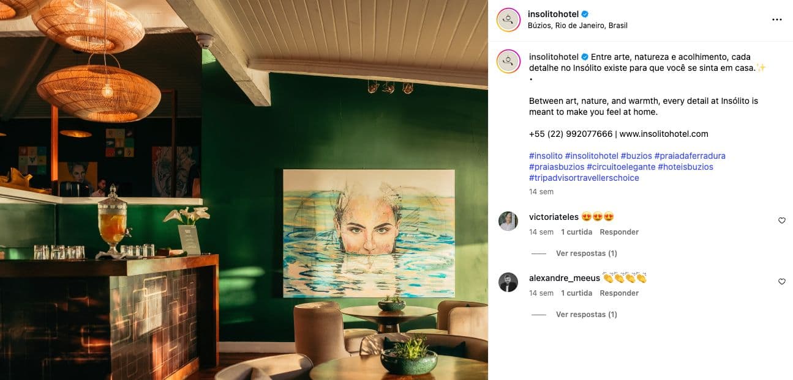
Task: Open victoriateles profile picture
Action: [x=508, y=221]
